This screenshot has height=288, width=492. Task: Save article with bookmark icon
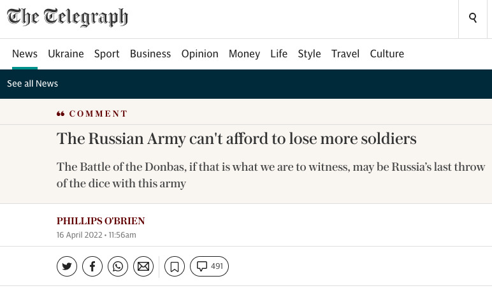pyautogui.click(x=175, y=266)
